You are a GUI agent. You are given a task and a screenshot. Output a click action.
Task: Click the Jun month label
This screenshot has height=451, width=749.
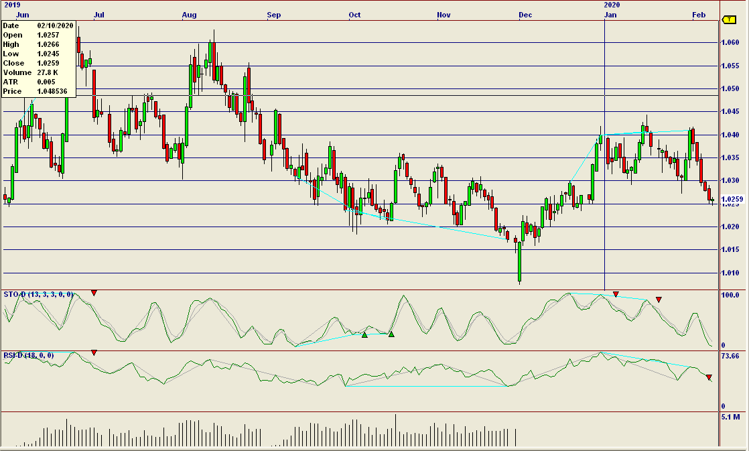coord(23,15)
